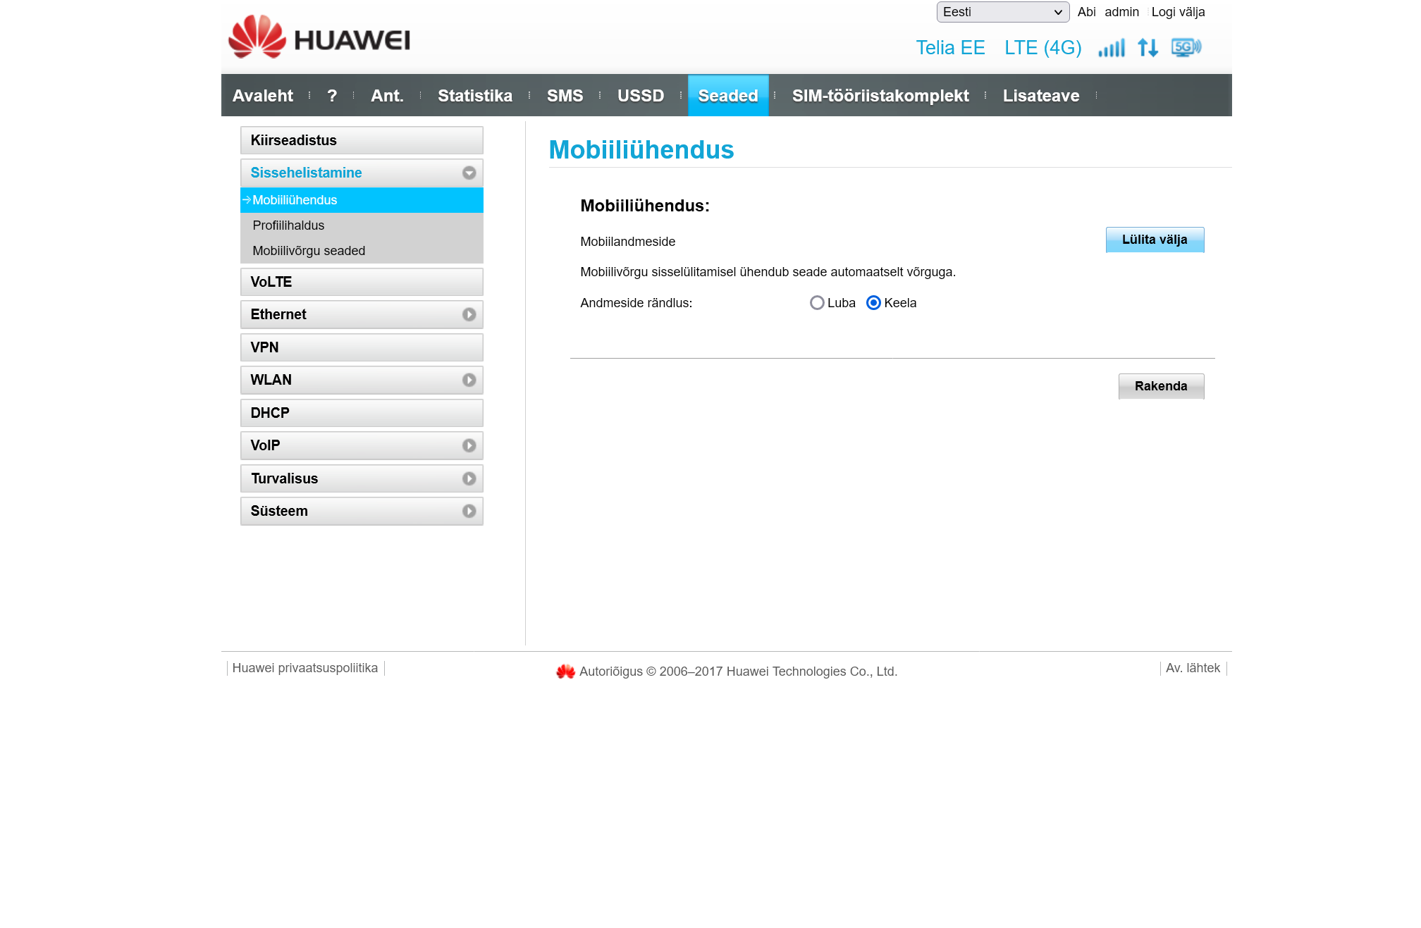This screenshot has width=1421, height=928.
Task: Click the 5G WLAN status icon
Action: pos(1186,47)
